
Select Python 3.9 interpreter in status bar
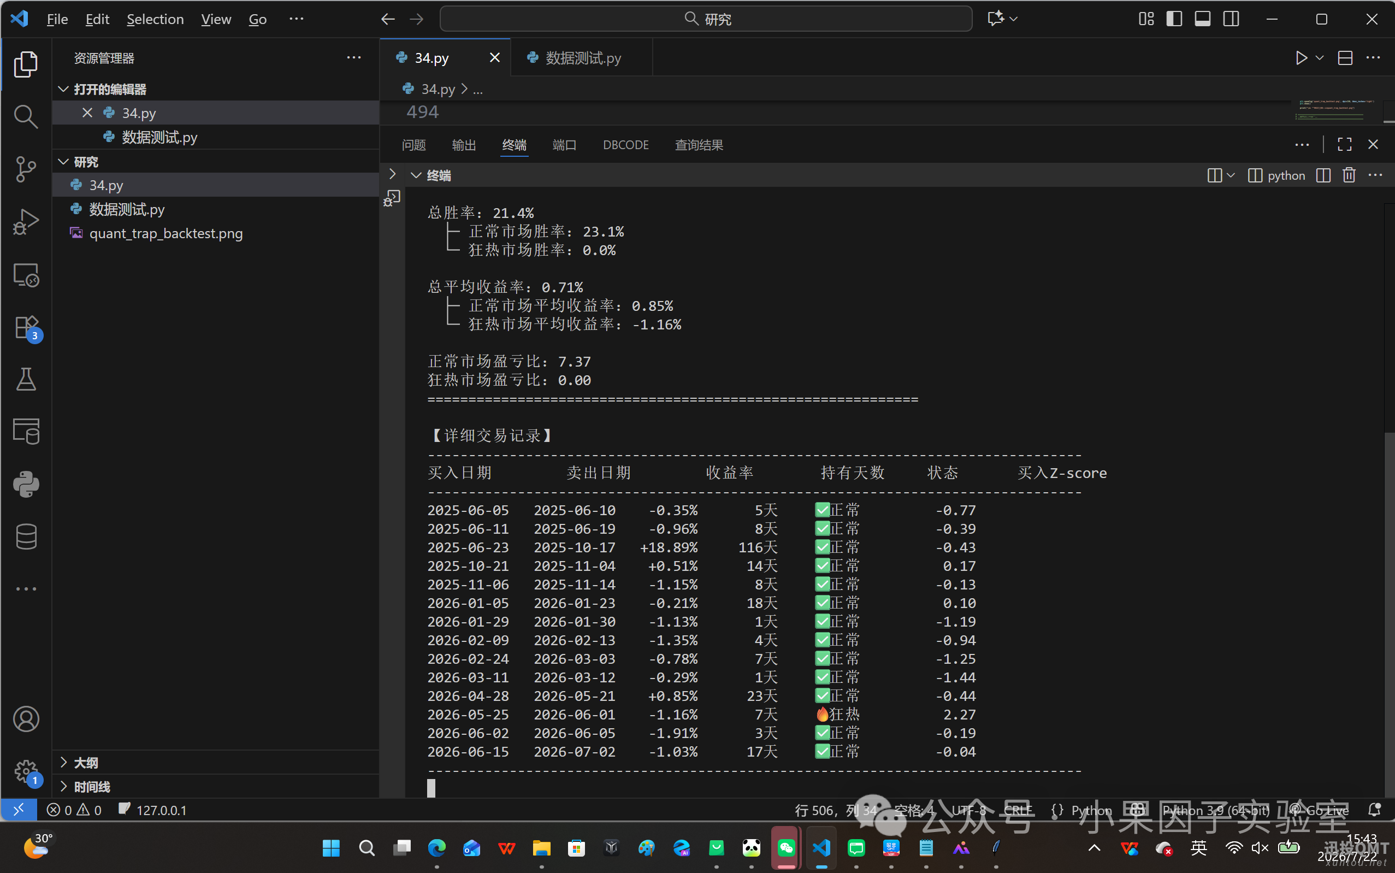click(x=1216, y=810)
